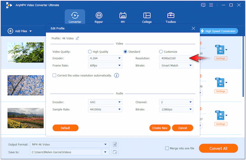The width and height of the screenshot is (246, 160).
Task: Click the tulip field video thumbnail
Action: pyautogui.click(x=25, y=118)
